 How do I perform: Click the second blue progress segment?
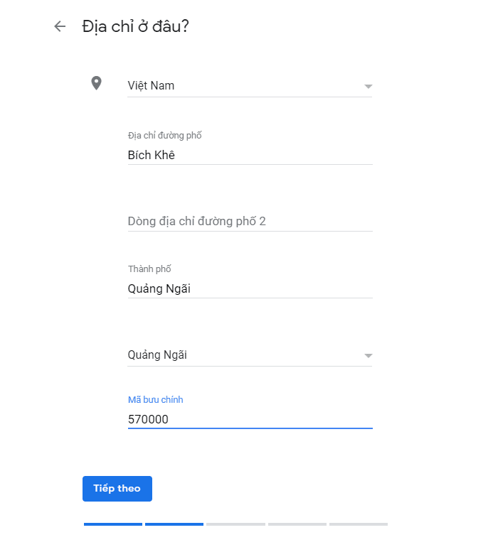(174, 524)
